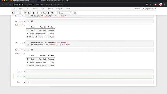
Task: Interrupt the kernel with stop icon
Action: [49, 13]
